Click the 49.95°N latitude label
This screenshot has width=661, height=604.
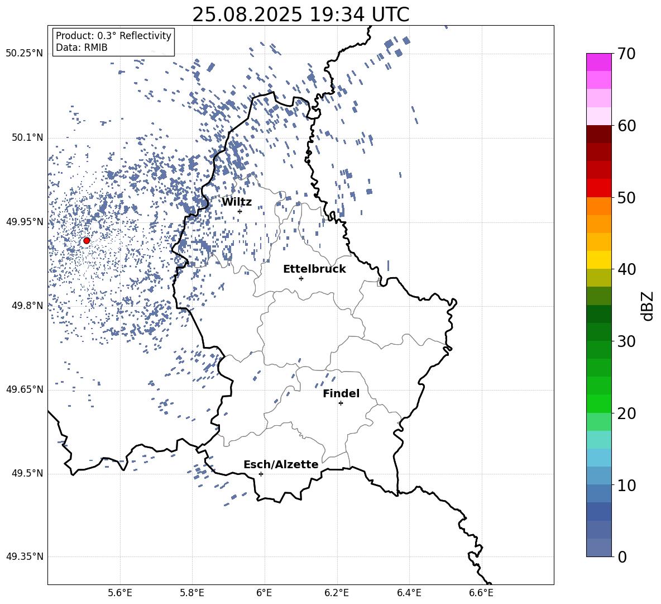pyautogui.click(x=25, y=222)
